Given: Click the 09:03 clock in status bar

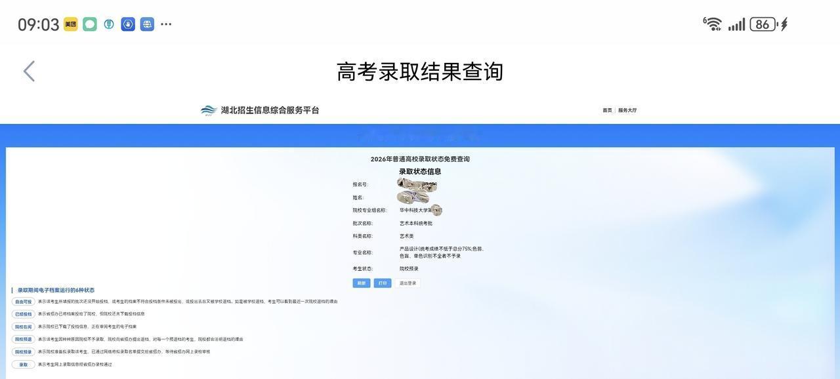Looking at the screenshot, I should tap(39, 24).
